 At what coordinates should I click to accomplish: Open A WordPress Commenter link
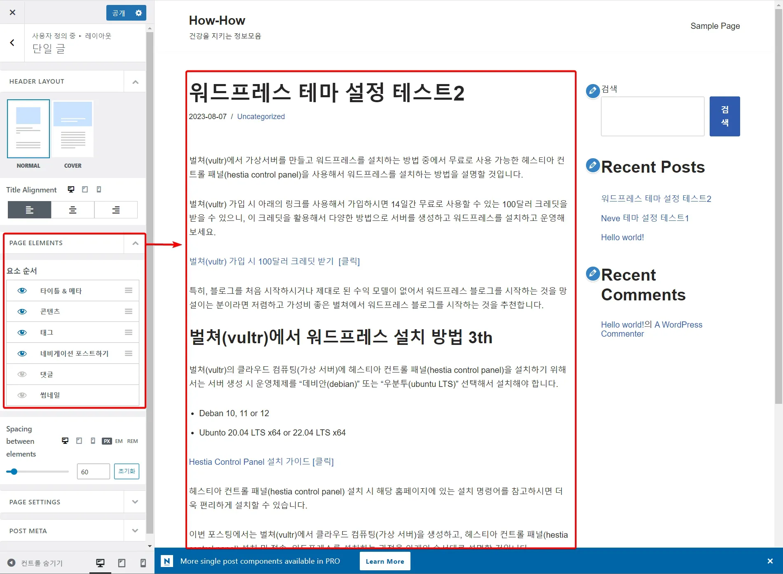pyautogui.click(x=678, y=325)
